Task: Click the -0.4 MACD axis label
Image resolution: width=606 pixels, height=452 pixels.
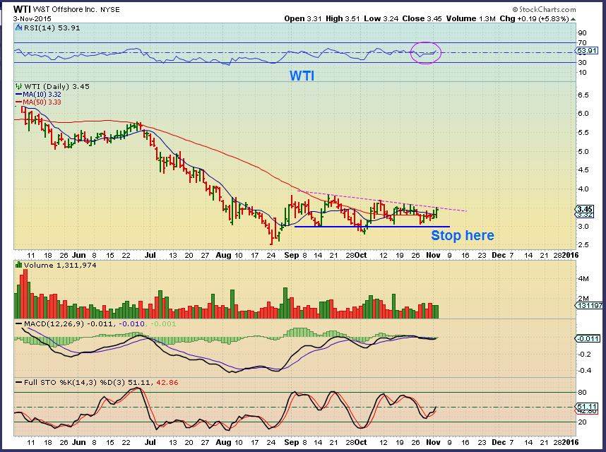Action: [x=584, y=371]
